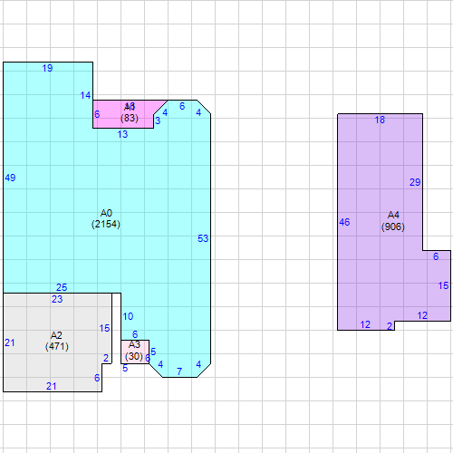Select the A4 (906) area label
This screenshot has height=453, width=453.
(393, 221)
